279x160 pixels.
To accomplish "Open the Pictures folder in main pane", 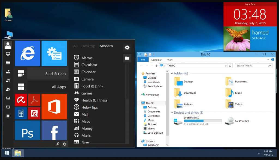I will (x=183, y=104).
